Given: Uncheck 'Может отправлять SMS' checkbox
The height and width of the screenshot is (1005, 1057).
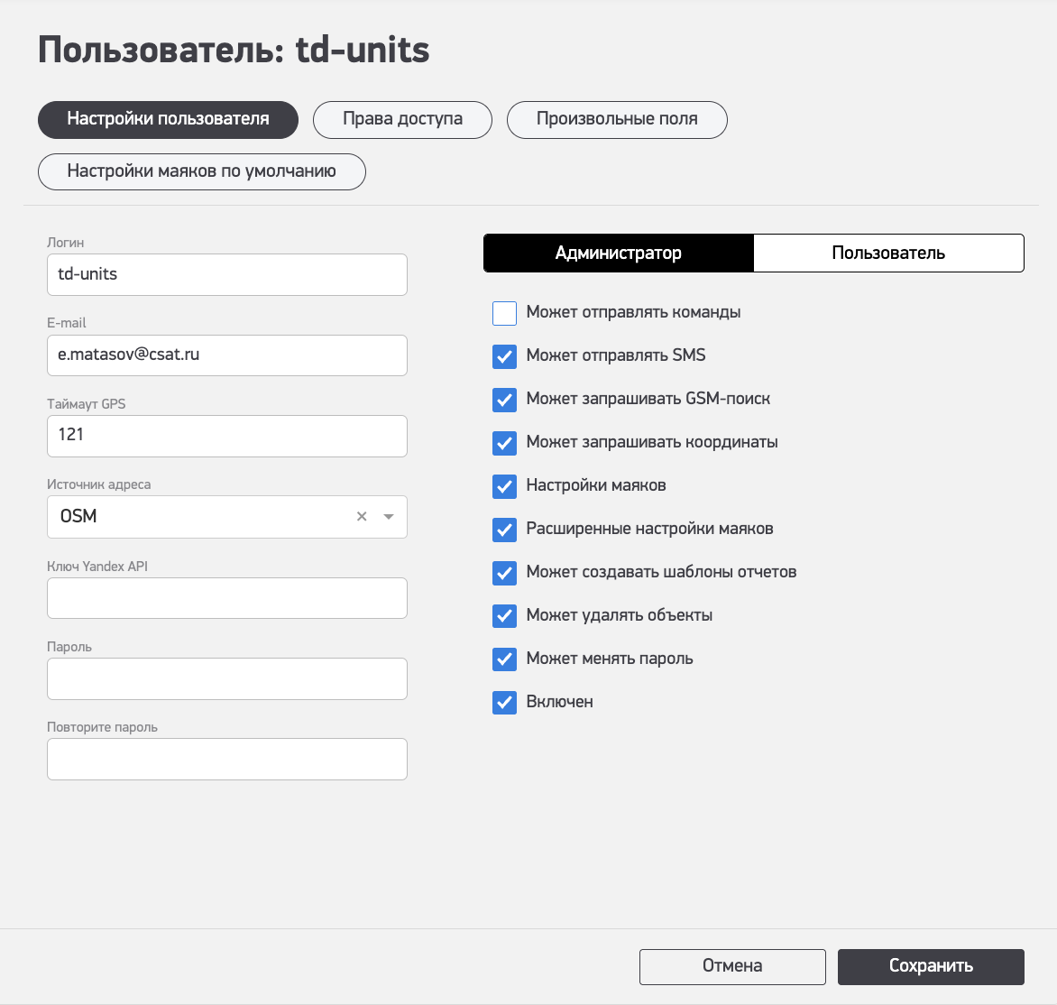Looking at the screenshot, I should pos(504,356).
